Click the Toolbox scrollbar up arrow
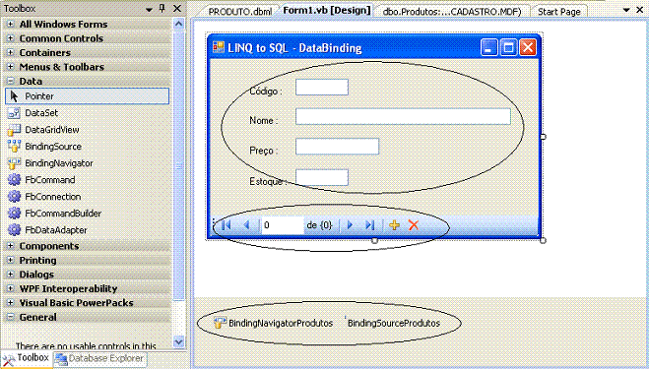The height and width of the screenshot is (369, 649). click(x=178, y=24)
